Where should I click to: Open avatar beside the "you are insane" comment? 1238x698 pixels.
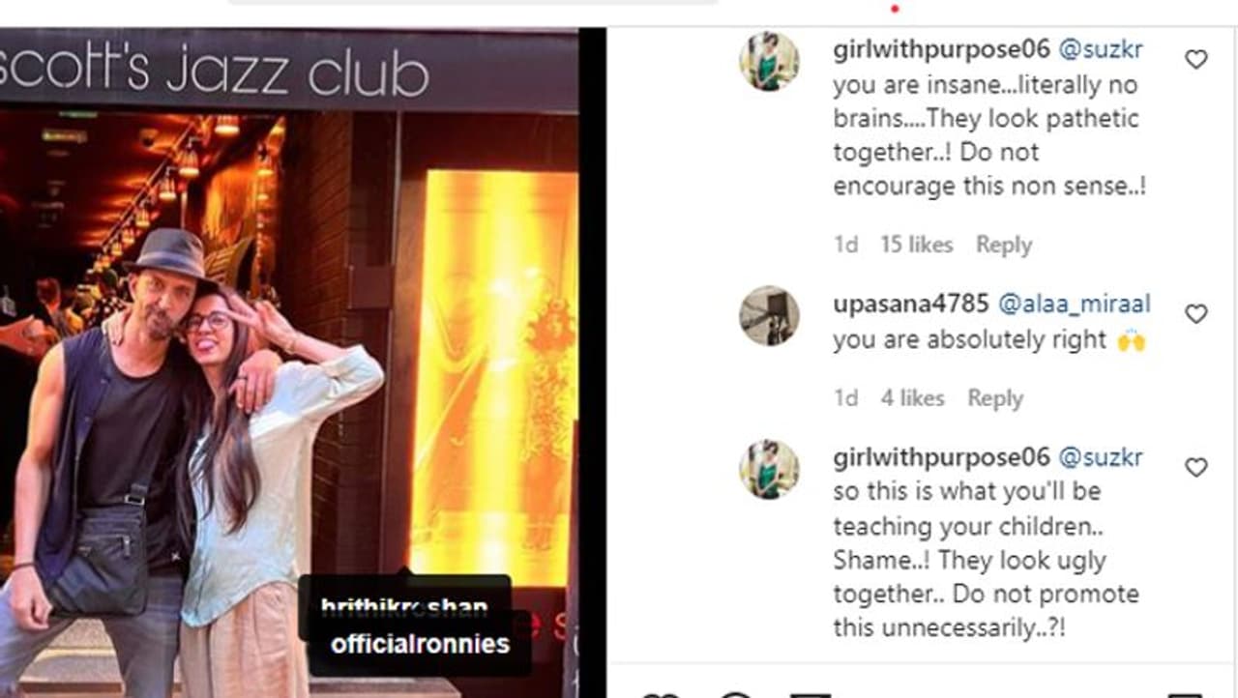(x=770, y=61)
